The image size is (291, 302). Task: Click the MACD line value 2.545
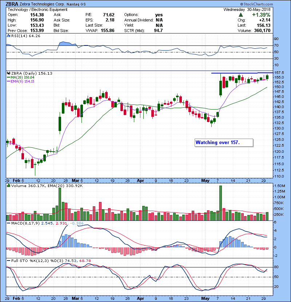(x=47, y=223)
